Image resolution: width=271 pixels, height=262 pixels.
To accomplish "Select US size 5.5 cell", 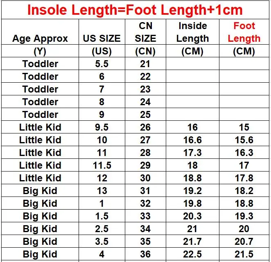I will click(102, 64).
